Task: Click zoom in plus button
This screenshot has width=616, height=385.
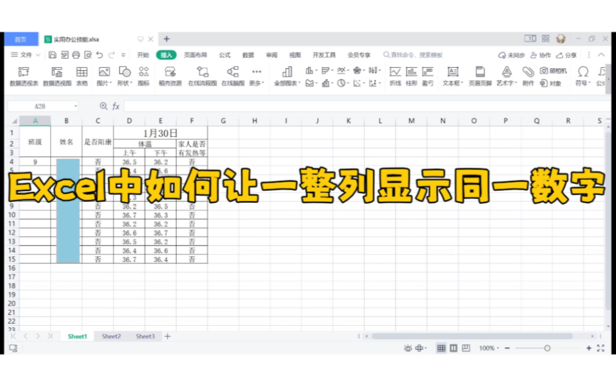Action: pos(588,348)
